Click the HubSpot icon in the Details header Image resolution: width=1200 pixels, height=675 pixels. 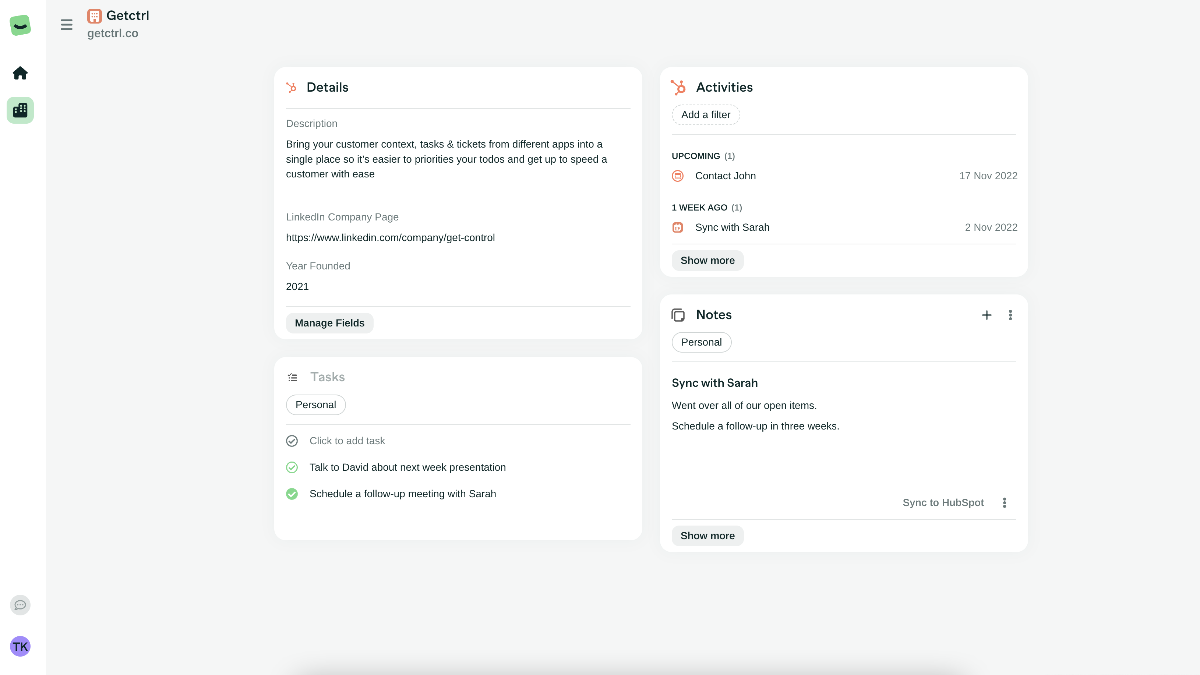click(x=292, y=88)
